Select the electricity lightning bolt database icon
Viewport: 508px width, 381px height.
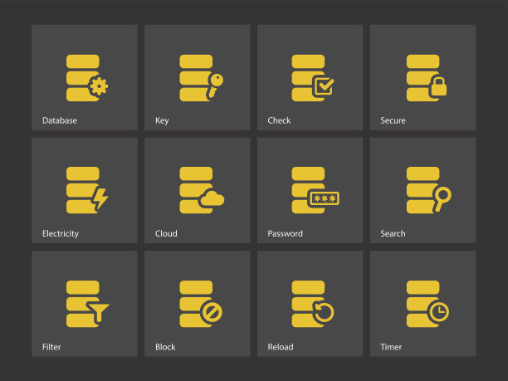[x=86, y=190]
